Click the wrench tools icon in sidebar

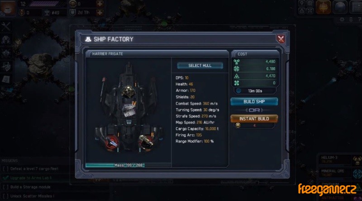(x=6, y=27)
